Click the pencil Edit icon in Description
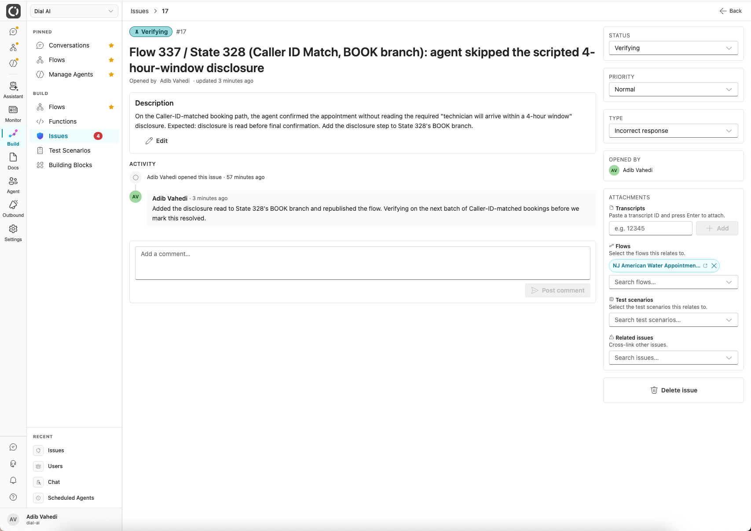This screenshot has height=531, width=751. [x=149, y=141]
